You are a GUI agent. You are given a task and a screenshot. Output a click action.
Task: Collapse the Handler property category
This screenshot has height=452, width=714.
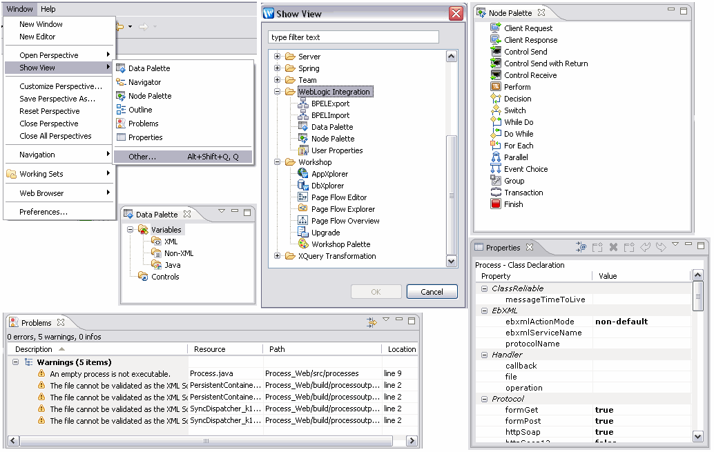(x=485, y=355)
